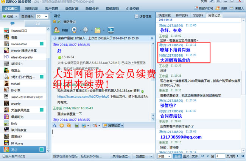Open the 访客 visitors icon
The width and height of the screenshot is (246, 161).
[x=218, y=8]
